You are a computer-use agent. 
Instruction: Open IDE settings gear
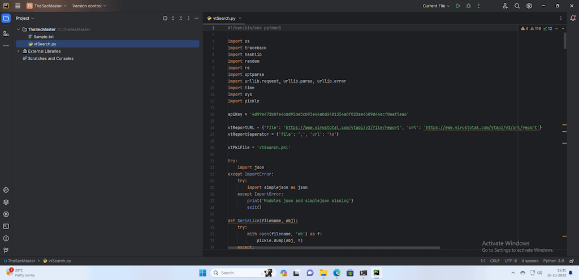coord(529,6)
